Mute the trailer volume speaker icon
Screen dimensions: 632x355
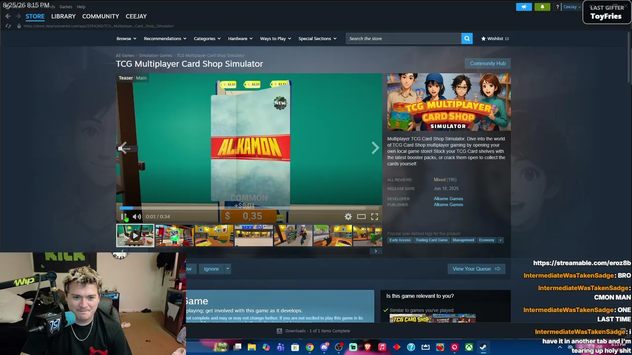tap(137, 216)
